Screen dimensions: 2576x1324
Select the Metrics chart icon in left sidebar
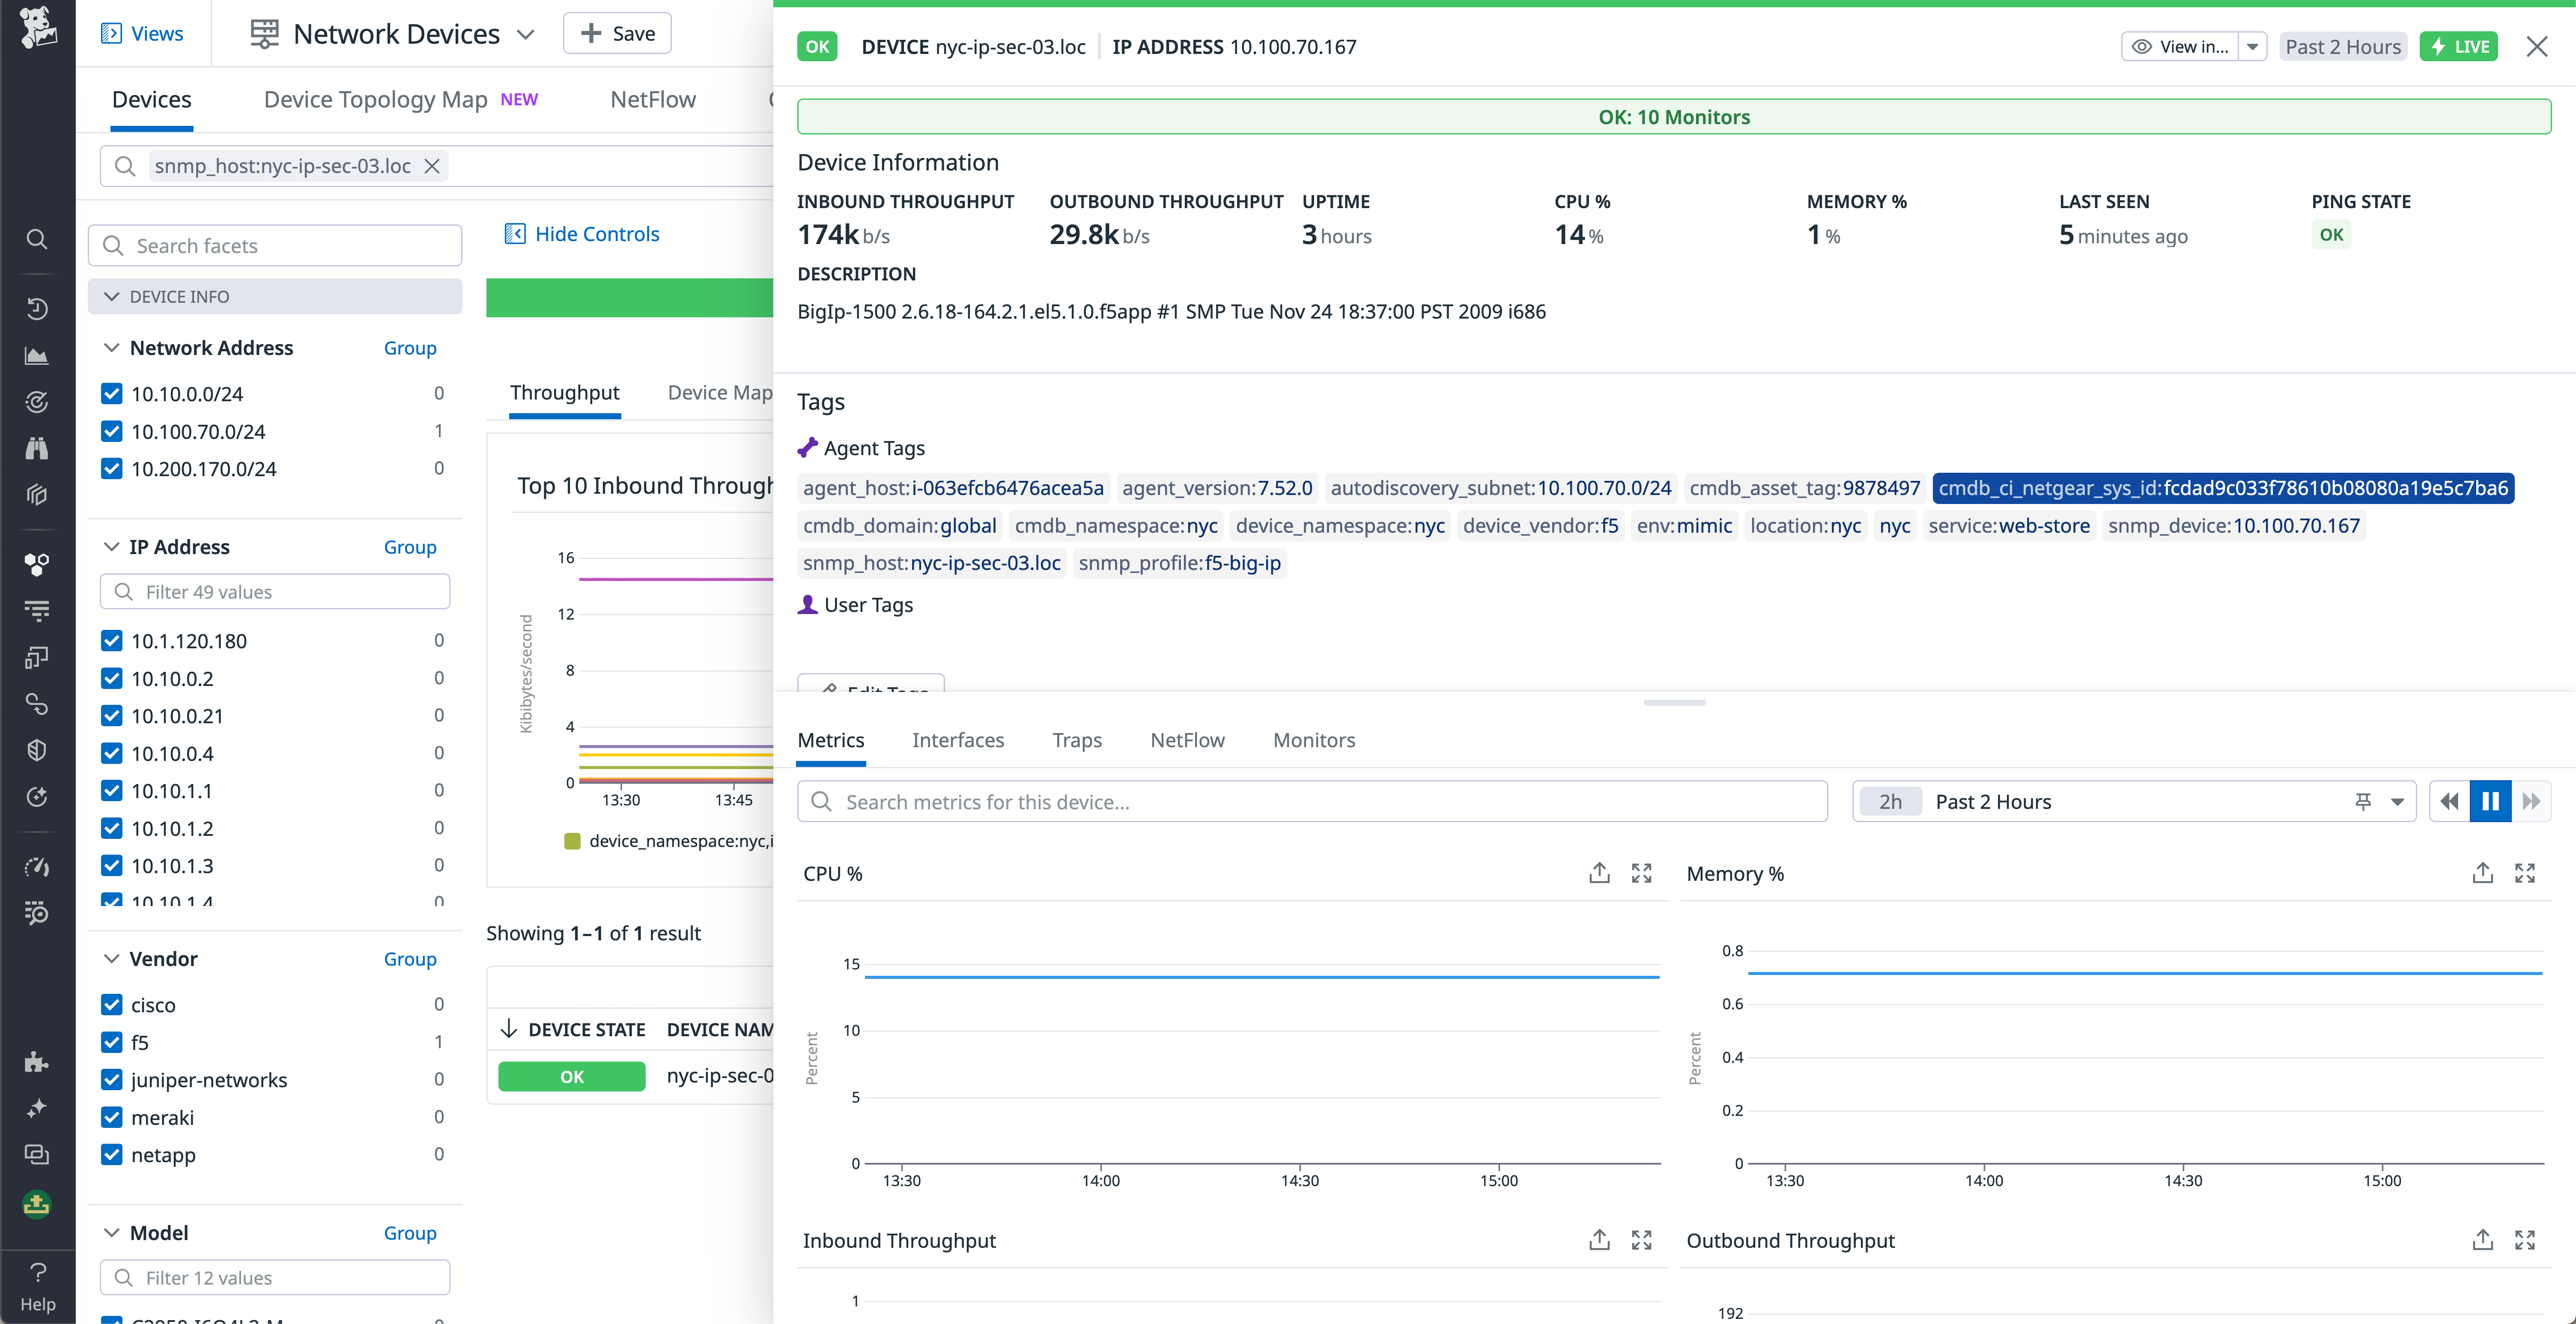click(37, 355)
